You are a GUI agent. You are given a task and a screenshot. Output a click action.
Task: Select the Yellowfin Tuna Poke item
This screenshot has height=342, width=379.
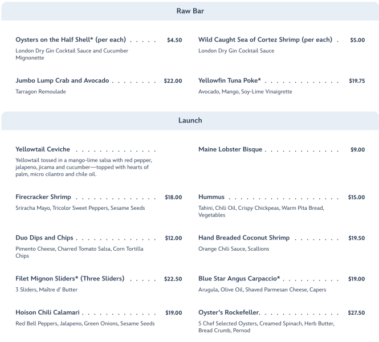pos(230,81)
